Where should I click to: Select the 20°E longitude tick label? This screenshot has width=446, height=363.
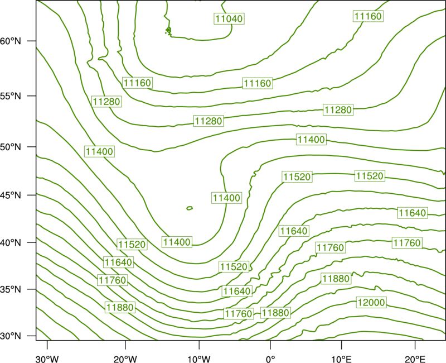tap(415, 359)
